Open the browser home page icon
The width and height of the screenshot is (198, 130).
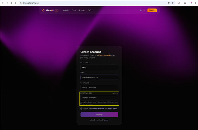point(15,3)
